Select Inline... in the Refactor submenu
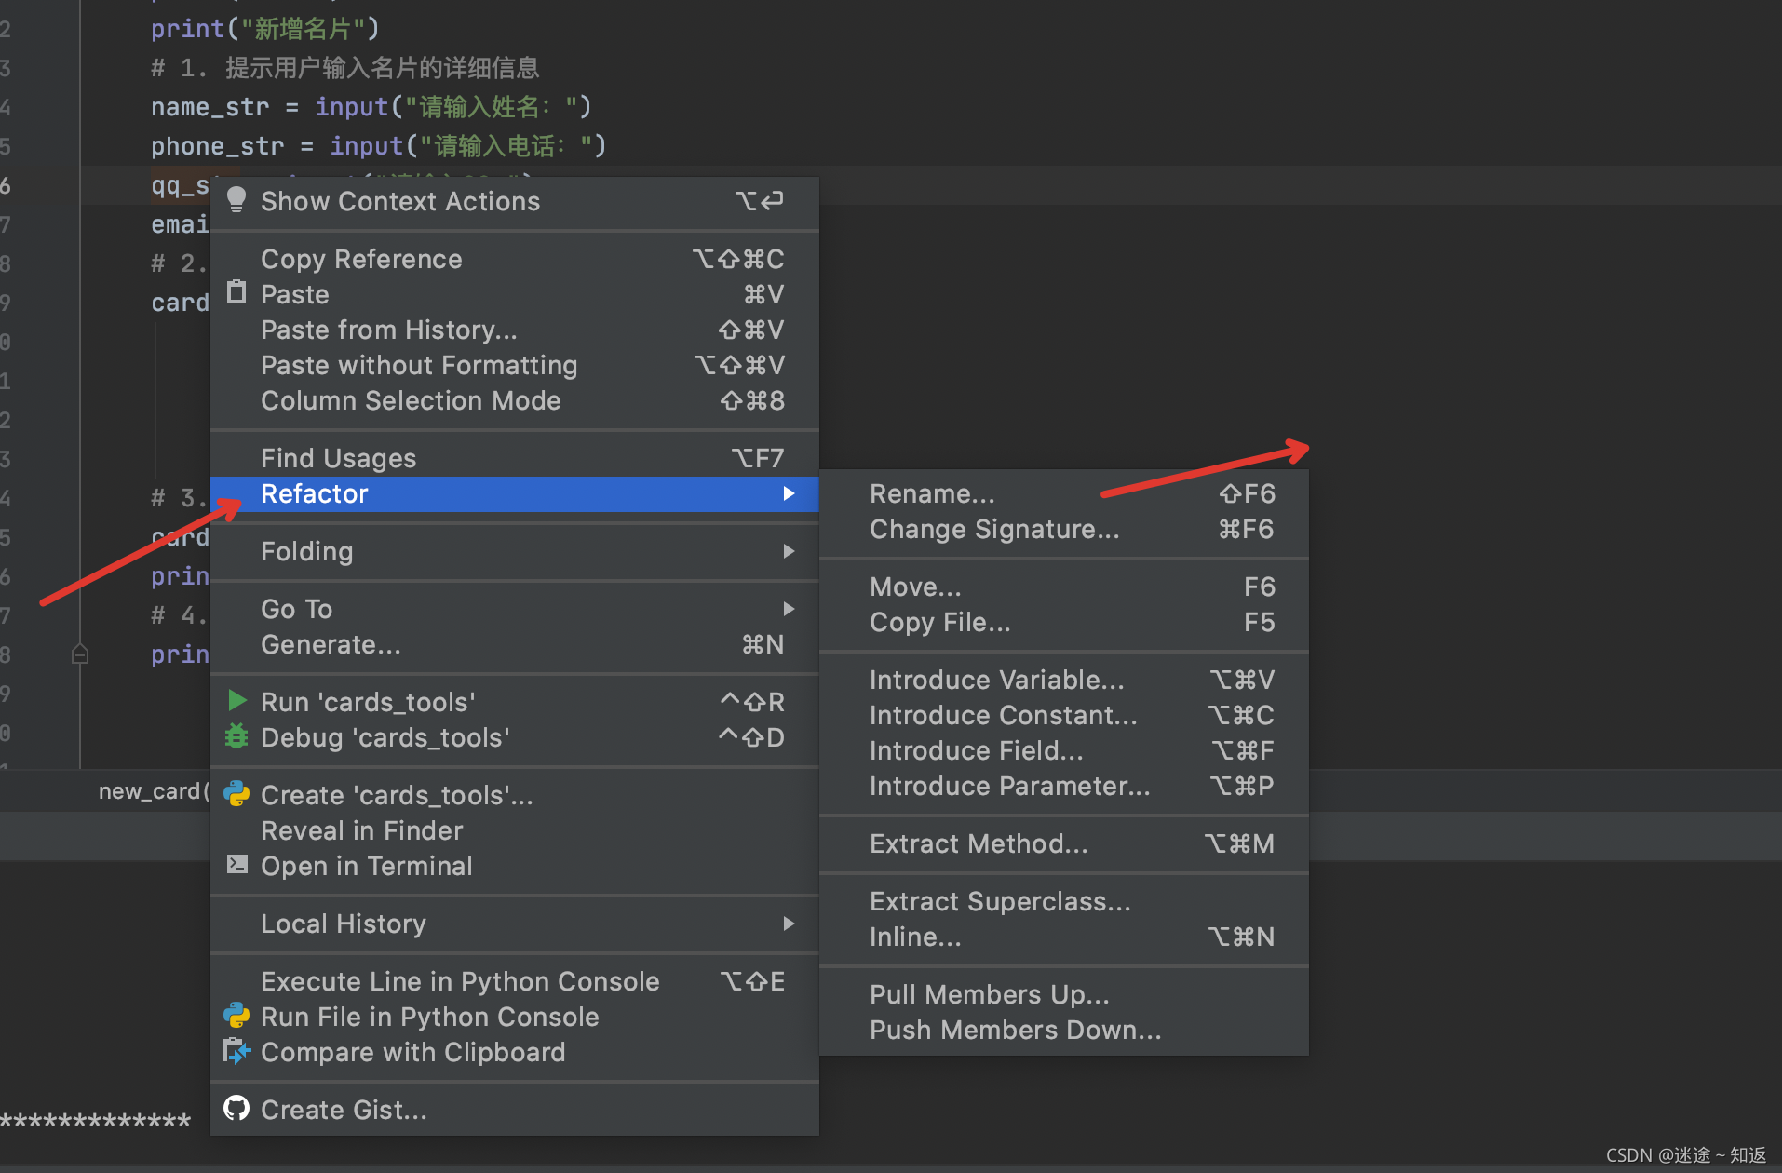 [1064, 937]
